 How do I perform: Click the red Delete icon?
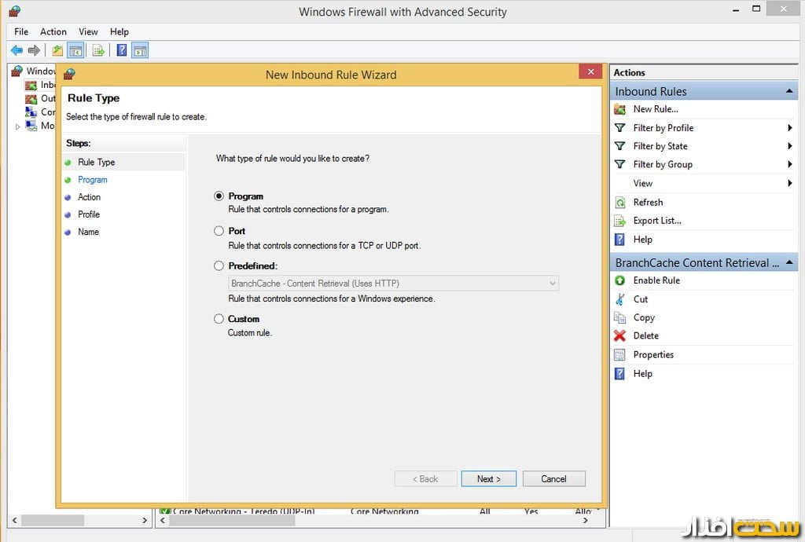click(619, 335)
